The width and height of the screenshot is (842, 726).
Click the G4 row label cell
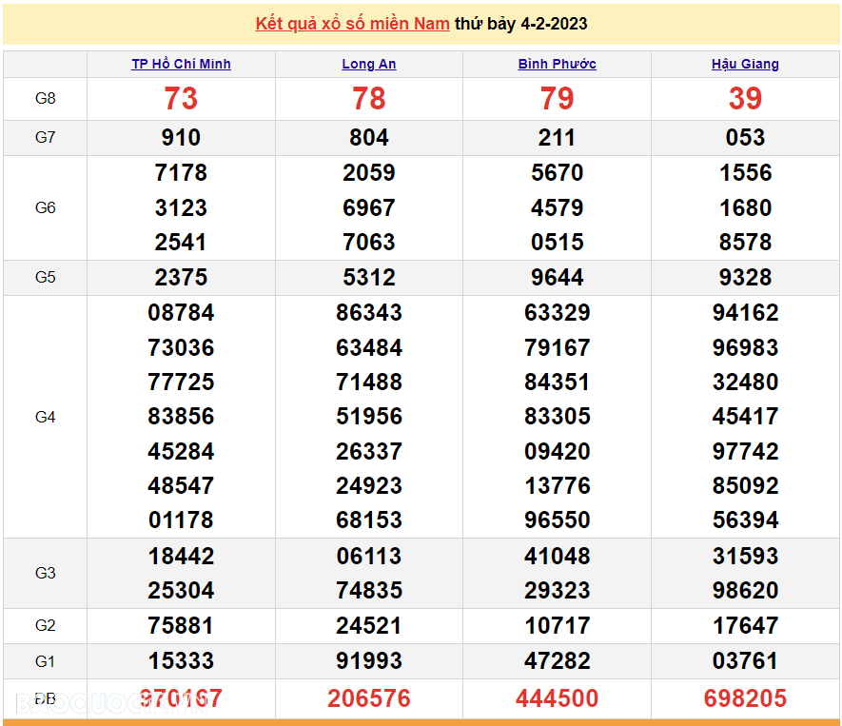[46, 417]
